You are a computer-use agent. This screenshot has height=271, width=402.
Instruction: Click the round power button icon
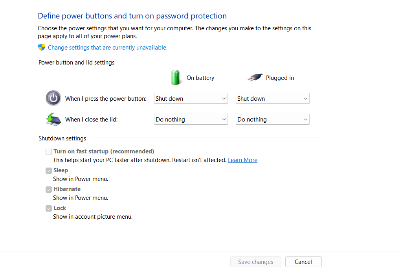[x=53, y=98]
